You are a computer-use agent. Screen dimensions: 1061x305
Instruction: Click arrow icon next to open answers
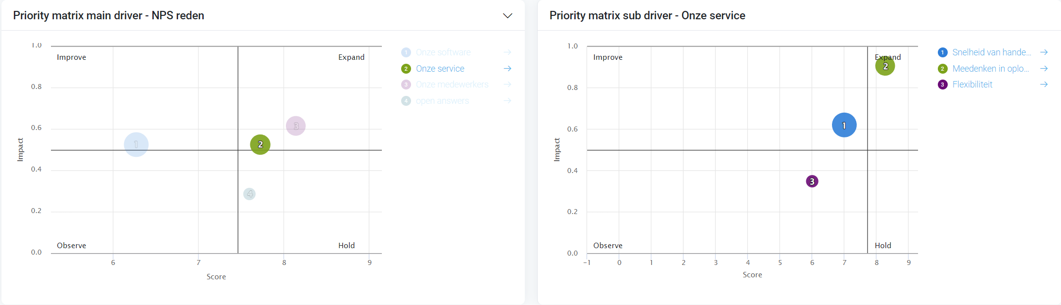pos(507,101)
